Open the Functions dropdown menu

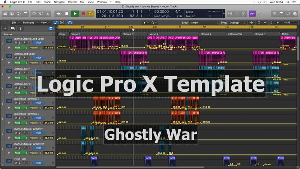point(30,23)
